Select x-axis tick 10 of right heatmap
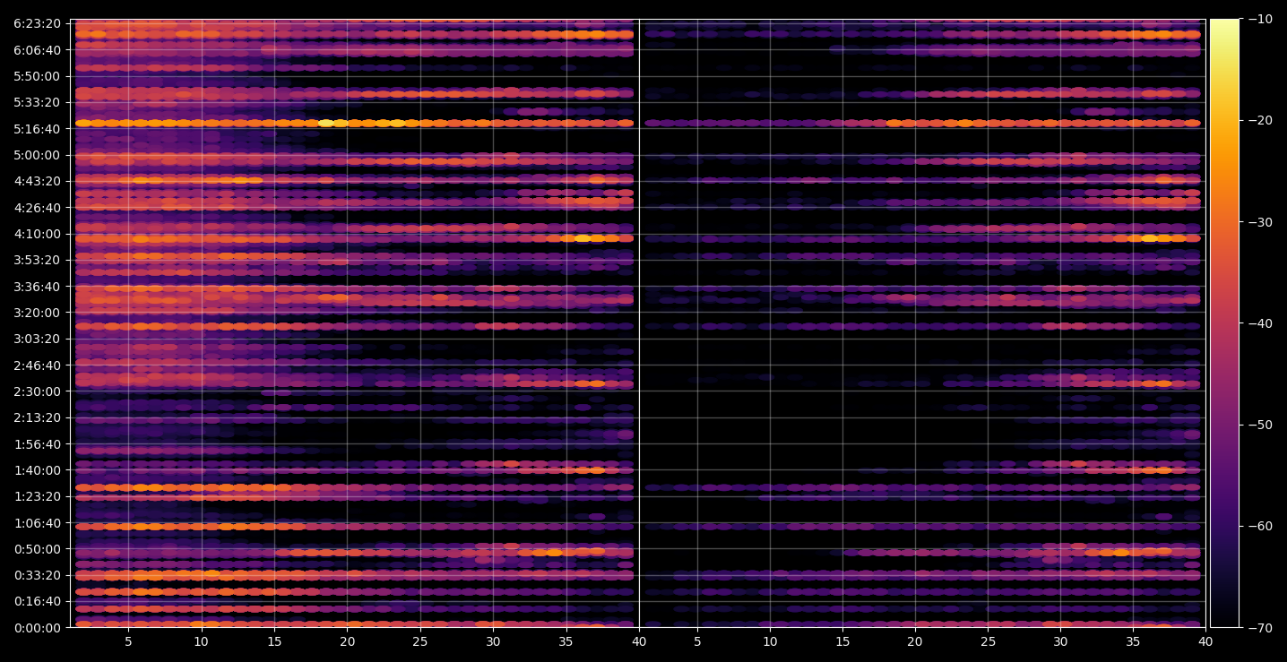1287x662 pixels. point(769,641)
